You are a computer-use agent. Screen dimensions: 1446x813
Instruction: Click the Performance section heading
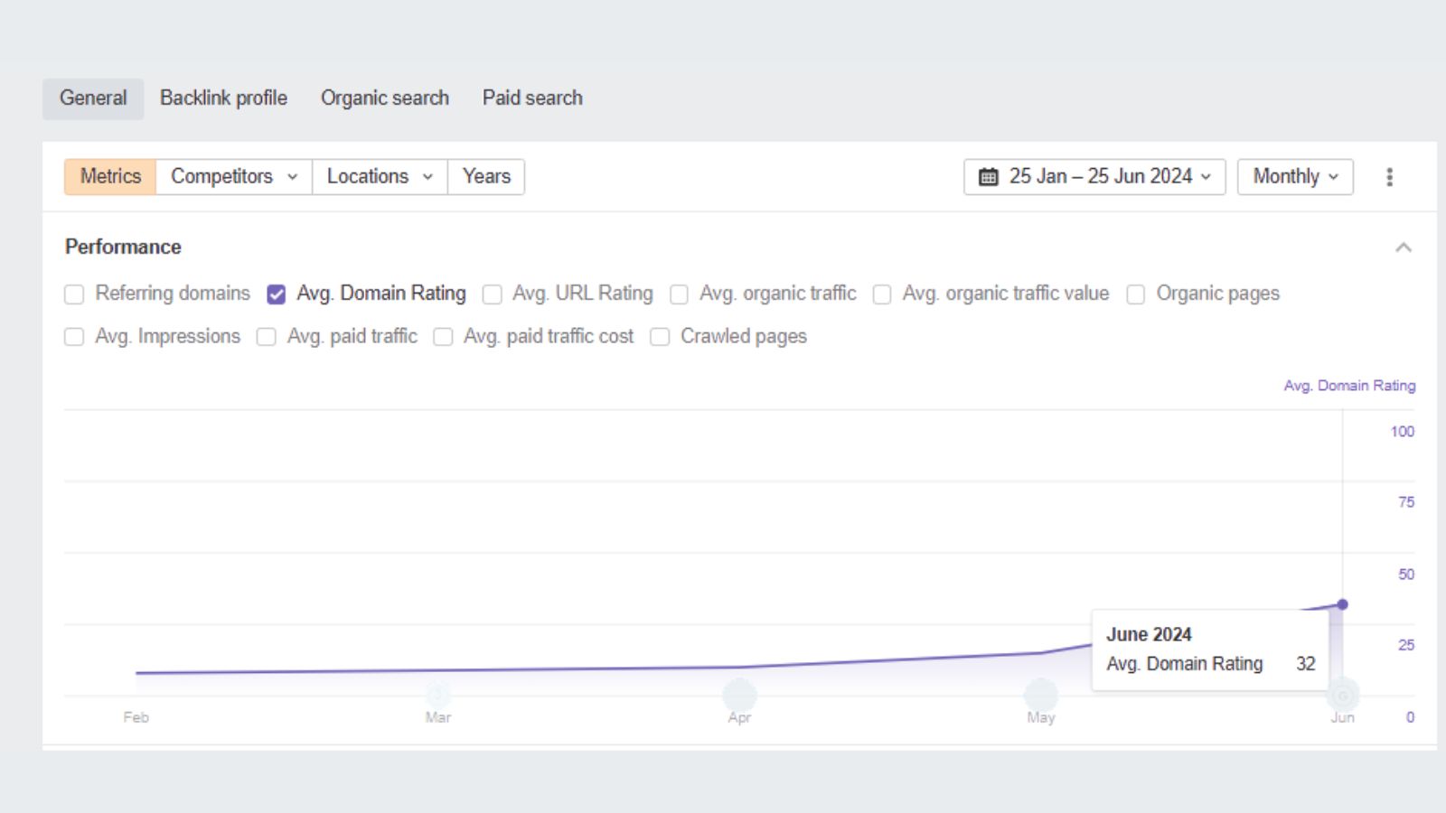(123, 248)
